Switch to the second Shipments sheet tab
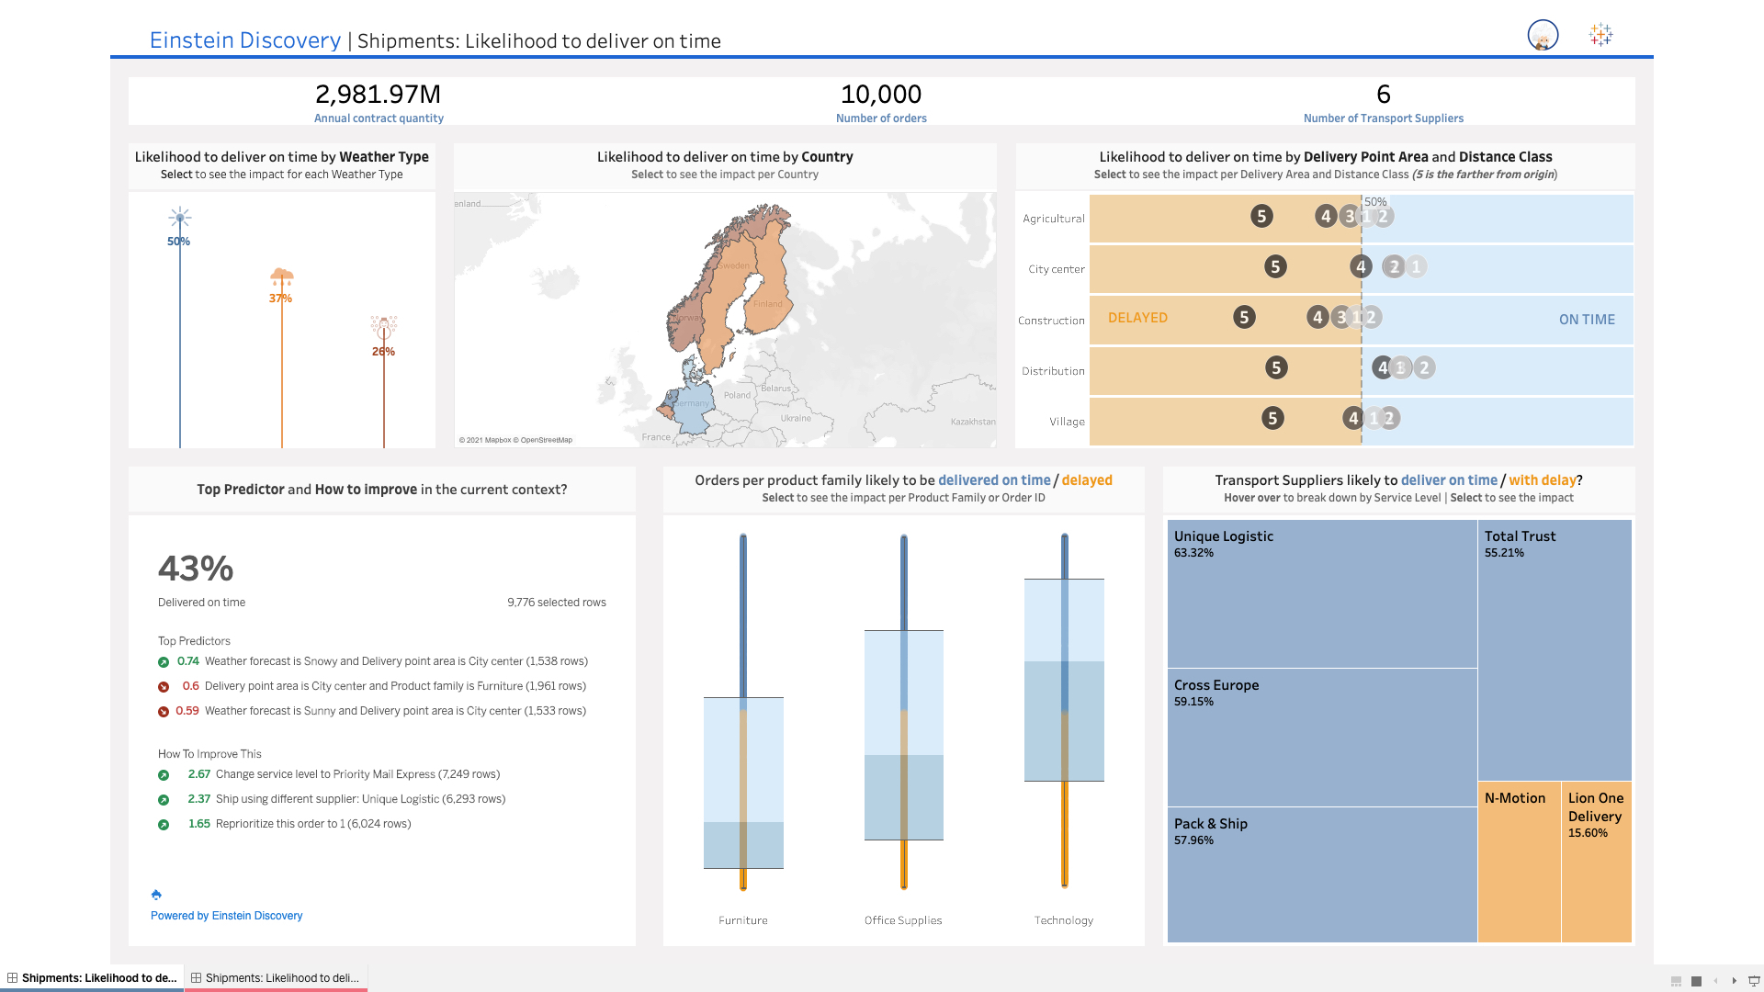 tap(276, 977)
